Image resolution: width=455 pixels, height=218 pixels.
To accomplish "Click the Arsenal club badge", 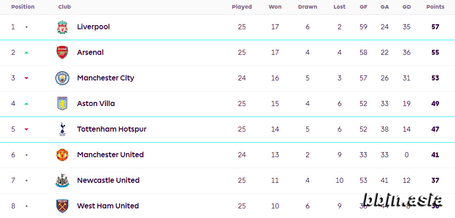I will point(62,53).
